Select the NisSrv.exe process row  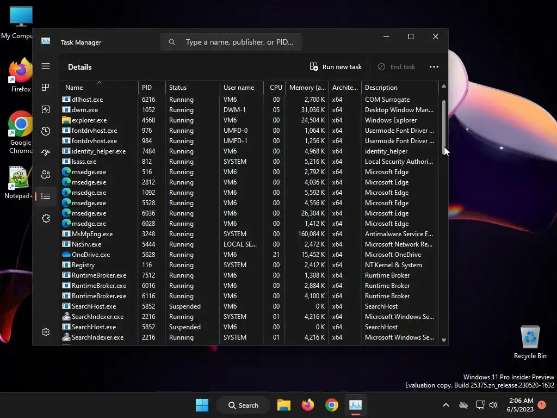click(250, 244)
